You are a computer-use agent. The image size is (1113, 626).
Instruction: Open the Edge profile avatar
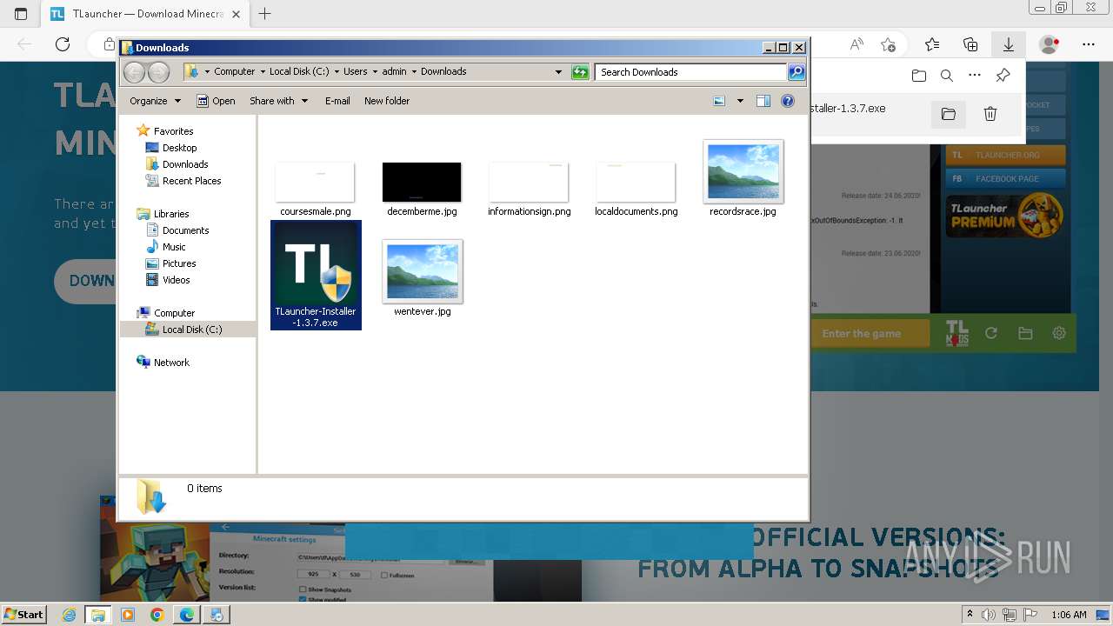click(x=1050, y=44)
